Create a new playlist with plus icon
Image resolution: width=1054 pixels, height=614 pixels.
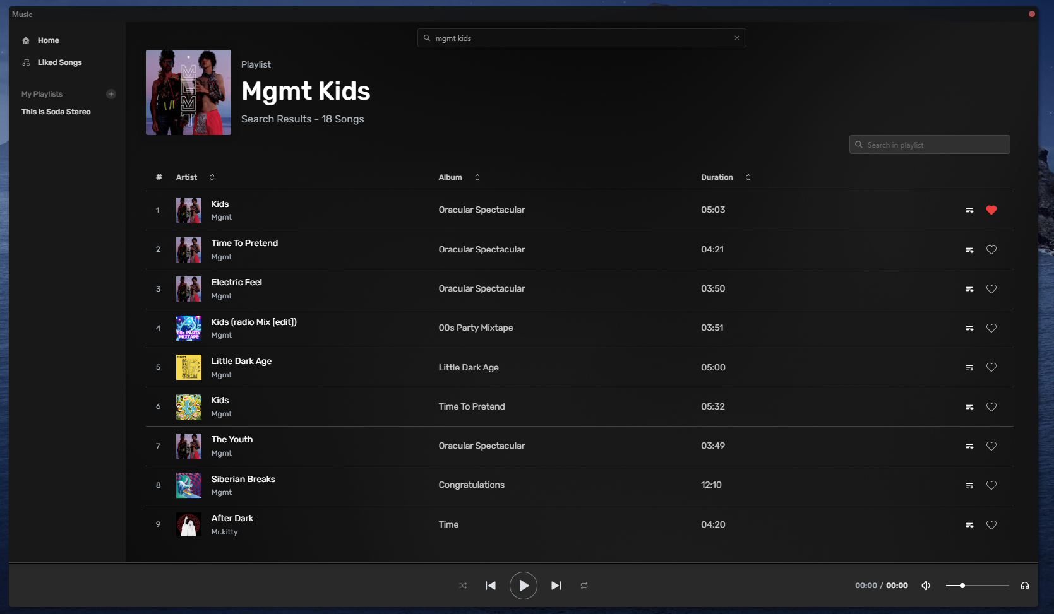click(111, 94)
